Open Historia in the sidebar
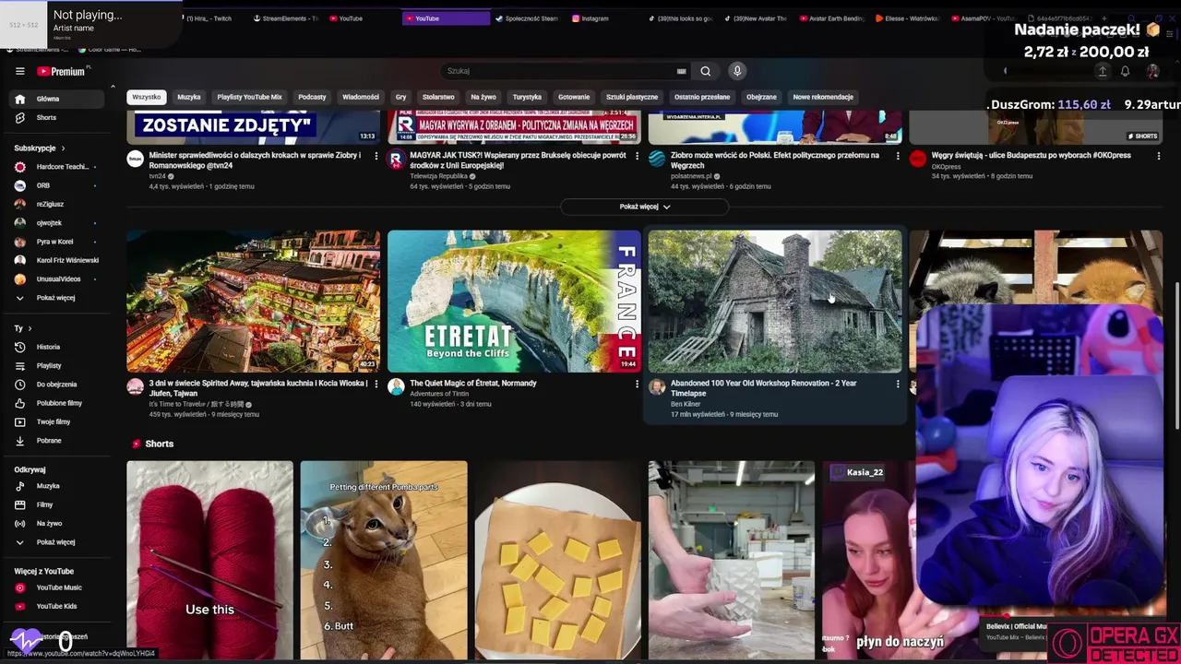1181x664 pixels. 57,347
